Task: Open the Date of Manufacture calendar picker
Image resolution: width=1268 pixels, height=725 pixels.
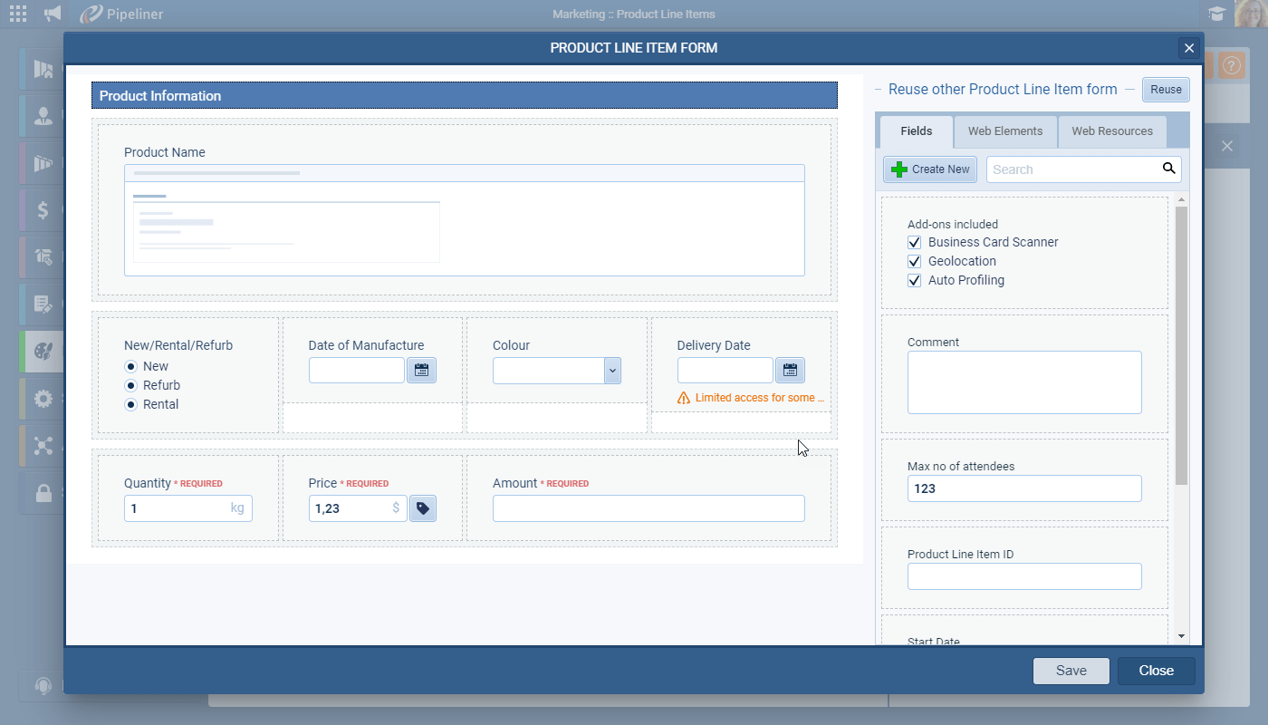Action: click(421, 370)
